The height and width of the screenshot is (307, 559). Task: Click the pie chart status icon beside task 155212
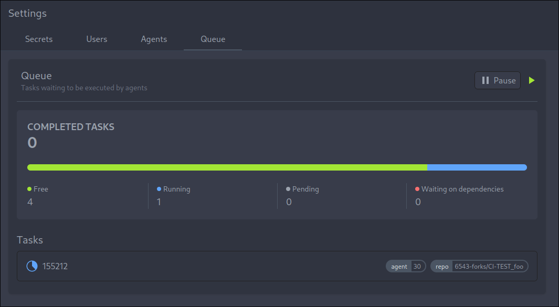tap(32, 266)
